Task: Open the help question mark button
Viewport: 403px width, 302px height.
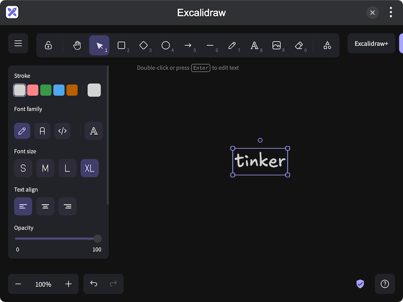Action: tap(385, 284)
